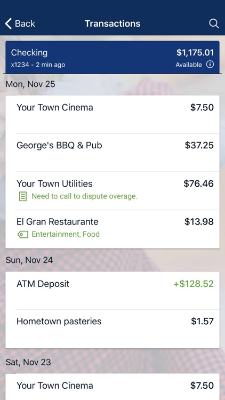Viewport: 225px width, 400px height.
Task: Go back using the Back label
Action: (x=25, y=23)
